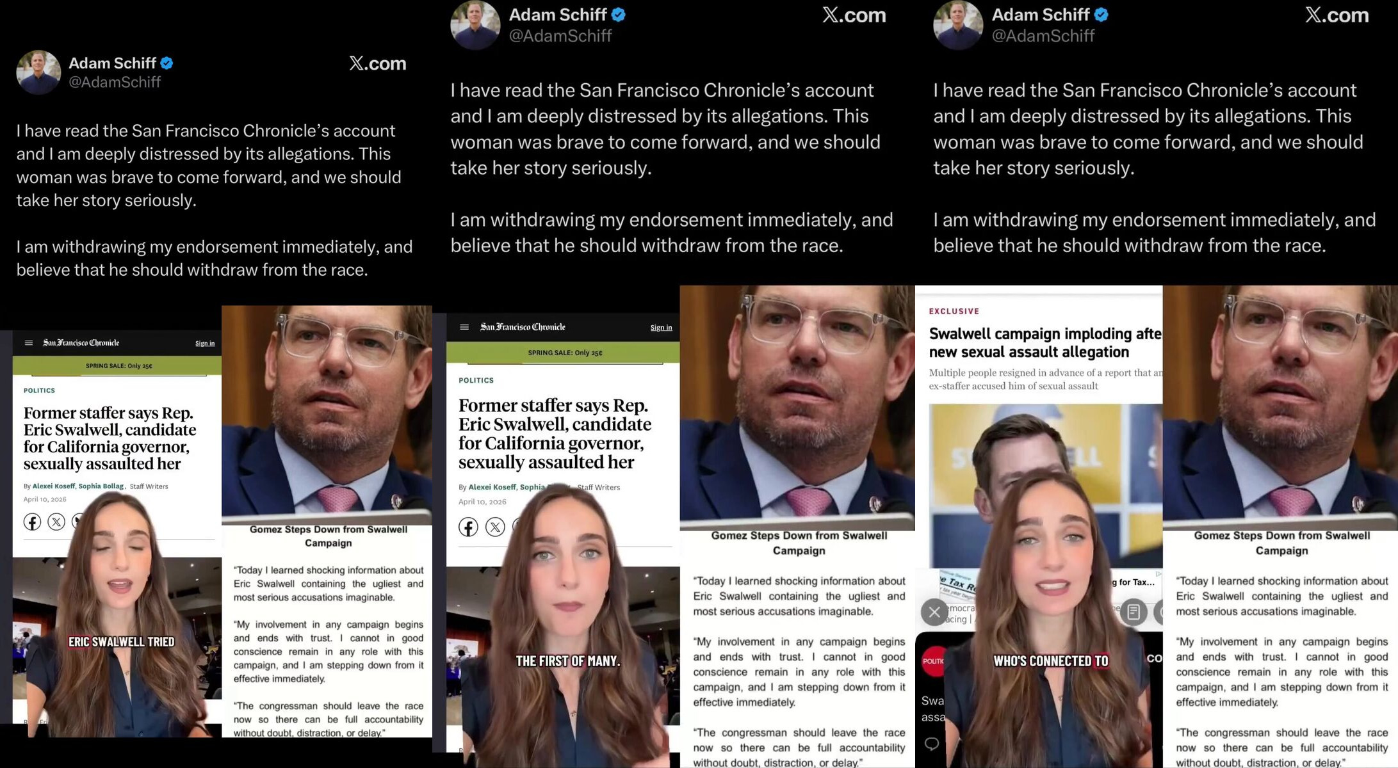This screenshot has height=768, width=1398.
Task: Open author link 'Sophia Bollag'
Action: tap(101, 486)
